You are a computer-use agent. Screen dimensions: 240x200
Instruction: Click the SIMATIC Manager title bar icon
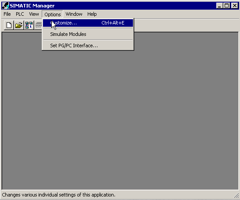pyautogui.click(x=6, y=6)
